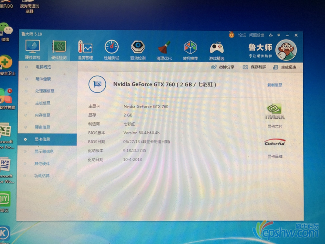Click the NVIDIA 显卡芯片 logo
Image resolution: width=325 pixels, height=244 pixels.
pyautogui.click(x=275, y=112)
